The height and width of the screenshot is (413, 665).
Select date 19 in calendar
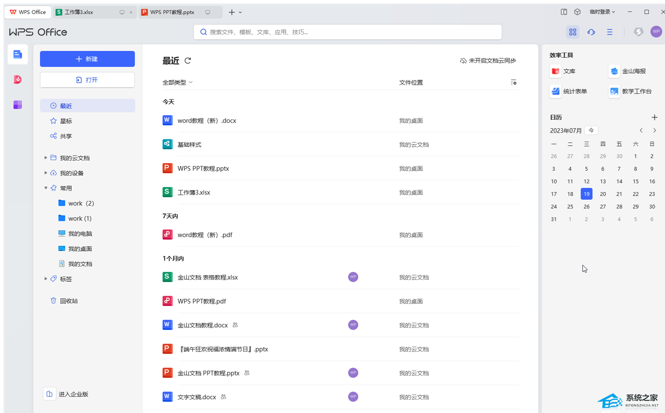[x=586, y=194]
